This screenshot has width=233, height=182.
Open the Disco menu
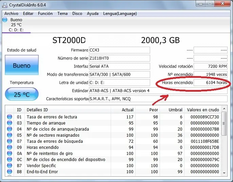(77, 14)
